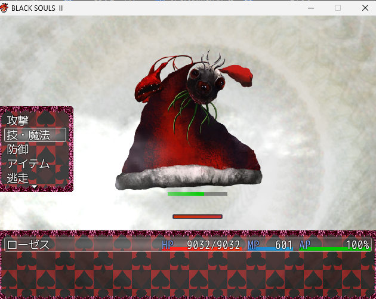
Task: Click the MP 601 value
Action: 270,245
